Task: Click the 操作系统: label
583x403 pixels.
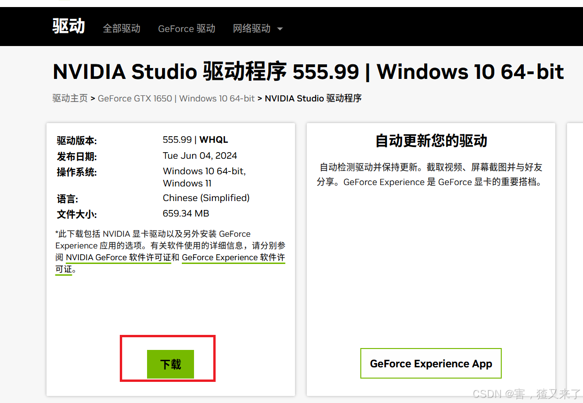Action: coord(77,172)
